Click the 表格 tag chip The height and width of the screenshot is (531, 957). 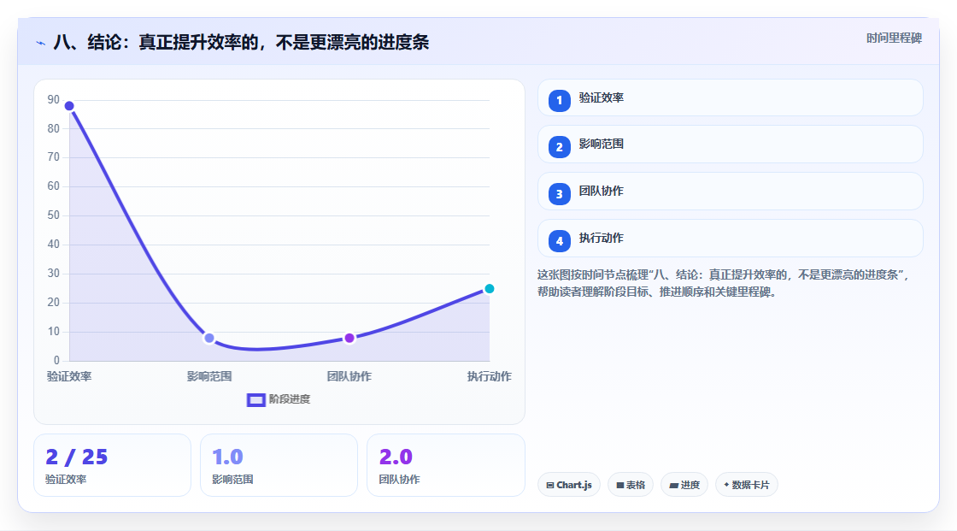click(x=631, y=485)
